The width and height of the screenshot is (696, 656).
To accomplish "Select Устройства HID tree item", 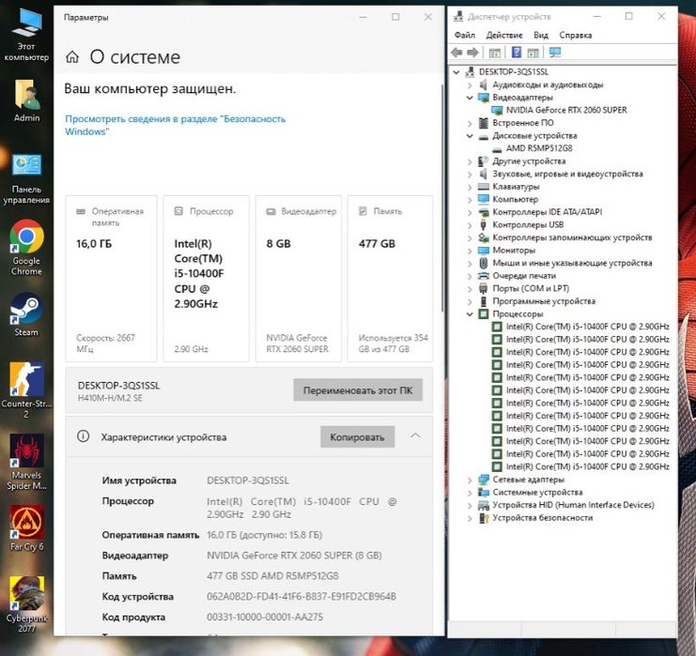I will pyautogui.click(x=573, y=505).
